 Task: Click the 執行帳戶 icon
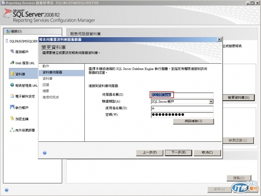(x=12, y=107)
